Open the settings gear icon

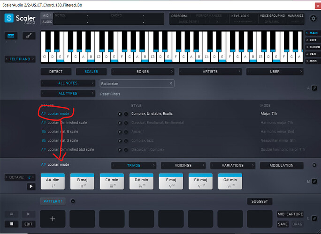point(313,18)
